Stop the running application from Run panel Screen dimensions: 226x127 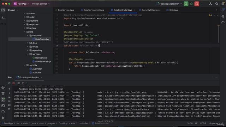coord(13,83)
